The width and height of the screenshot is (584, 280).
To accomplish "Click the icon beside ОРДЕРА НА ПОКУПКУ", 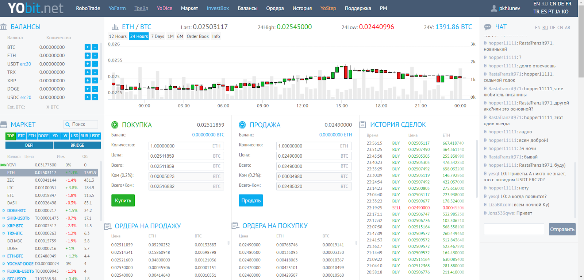I will point(235,226).
